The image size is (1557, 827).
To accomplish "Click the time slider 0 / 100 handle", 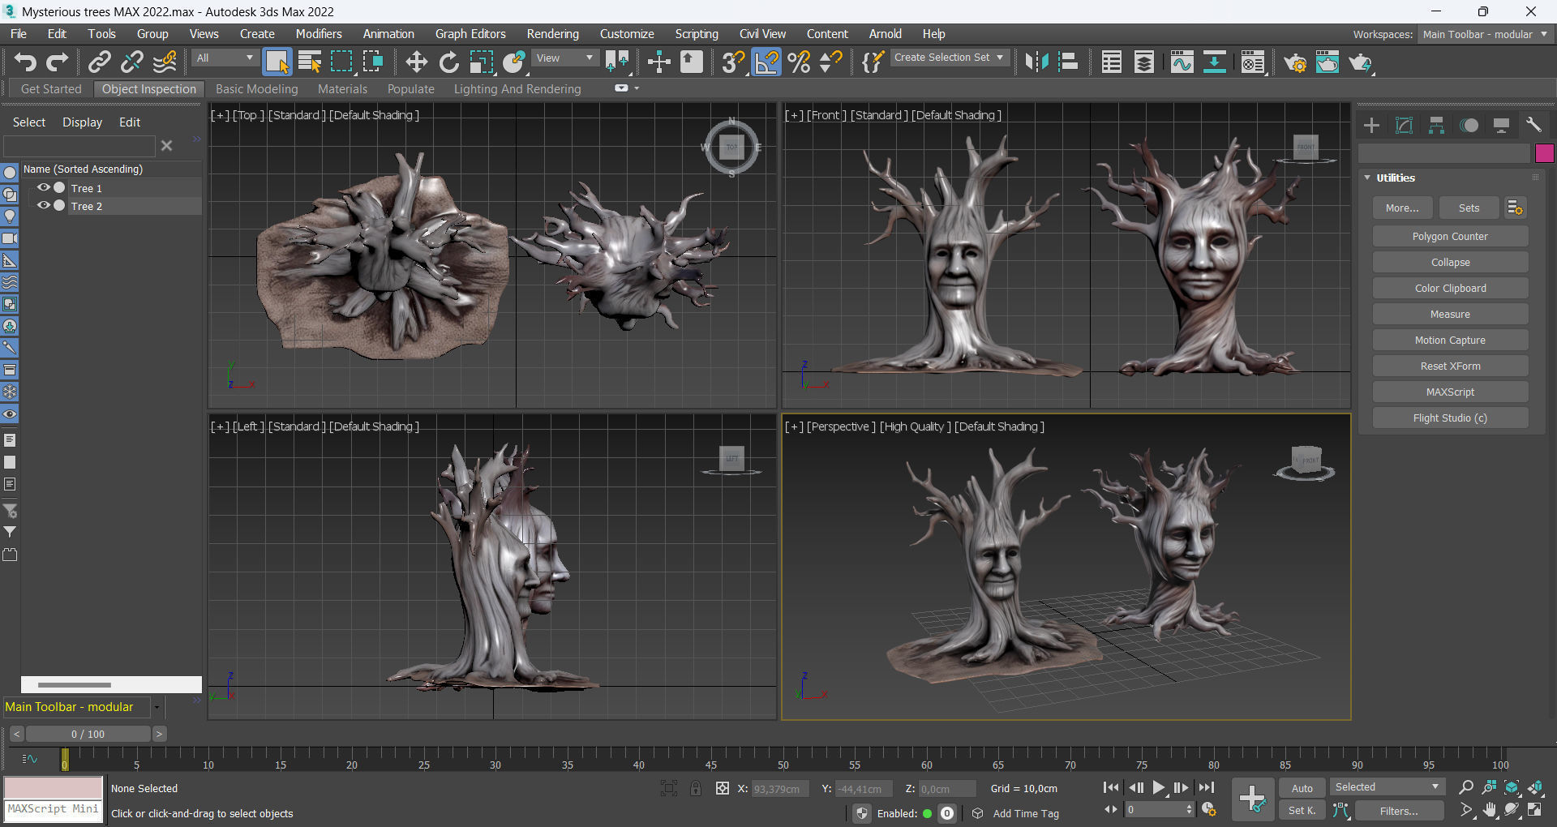I will coord(88,735).
